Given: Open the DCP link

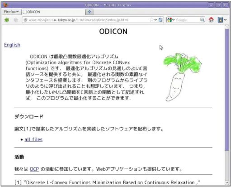Looking at the screenshot, I should pos(34,169).
